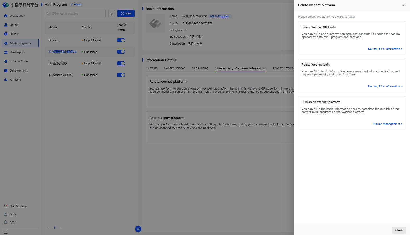The height and width of the screenshot is (235, 410).
Task: Click the Issue clipboard icon
Action: pos(5,214)
